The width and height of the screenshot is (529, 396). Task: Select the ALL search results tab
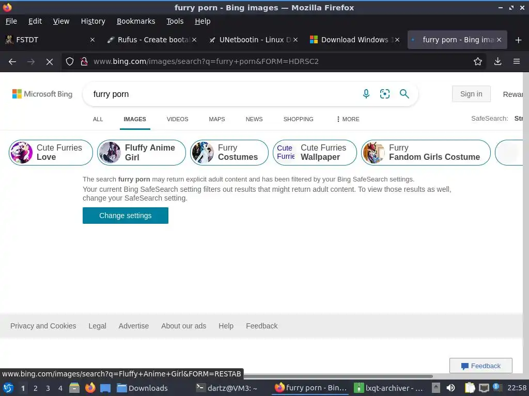(x=98, y=119)
